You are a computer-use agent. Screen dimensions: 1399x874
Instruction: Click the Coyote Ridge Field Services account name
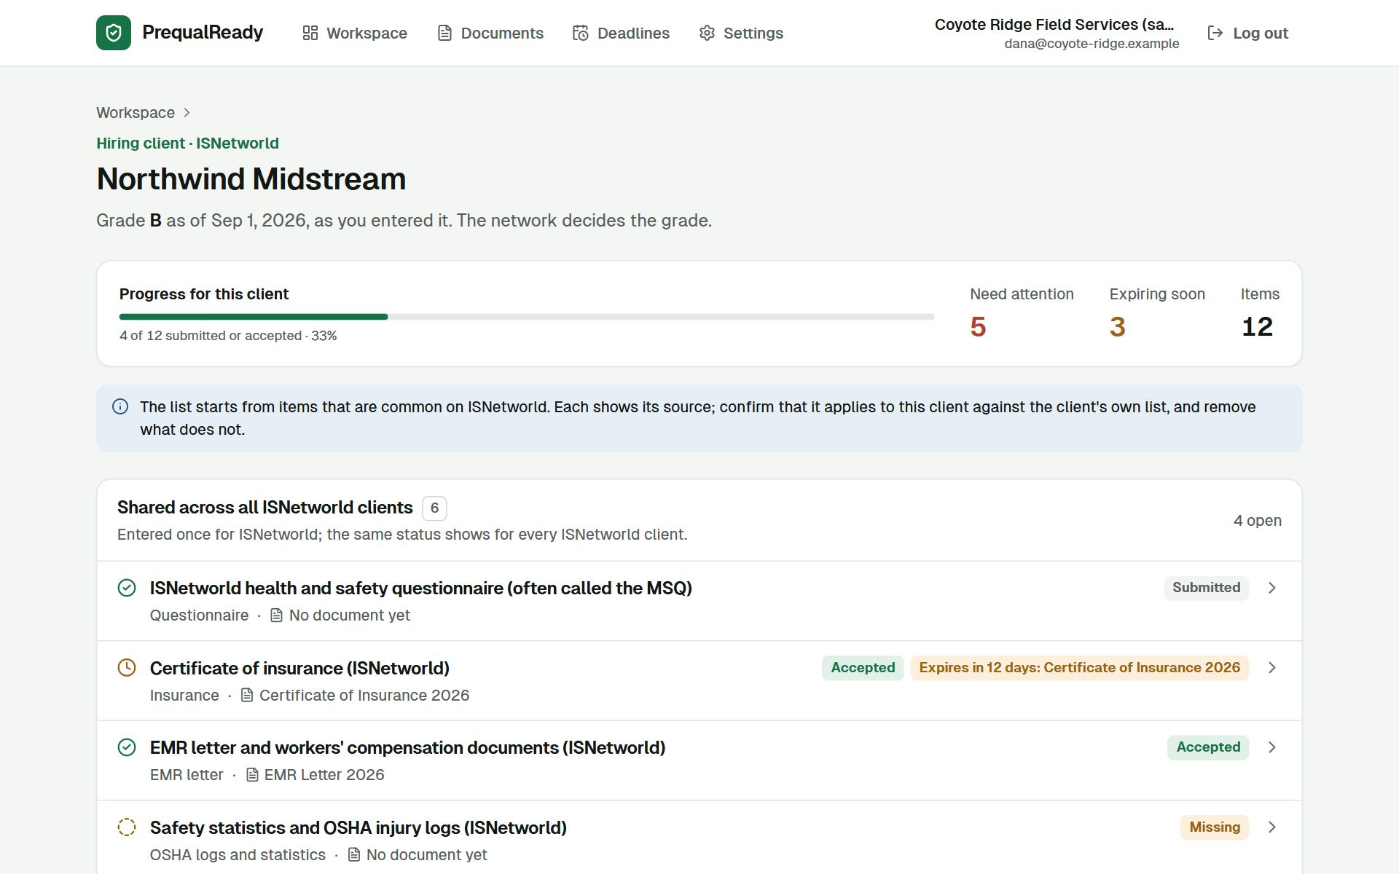[x=1054, y=24]
